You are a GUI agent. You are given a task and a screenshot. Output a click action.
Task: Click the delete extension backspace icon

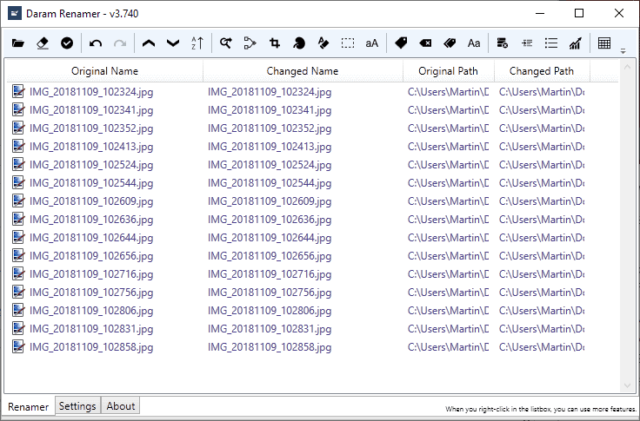pyautogui.click(x=425, y=43)
